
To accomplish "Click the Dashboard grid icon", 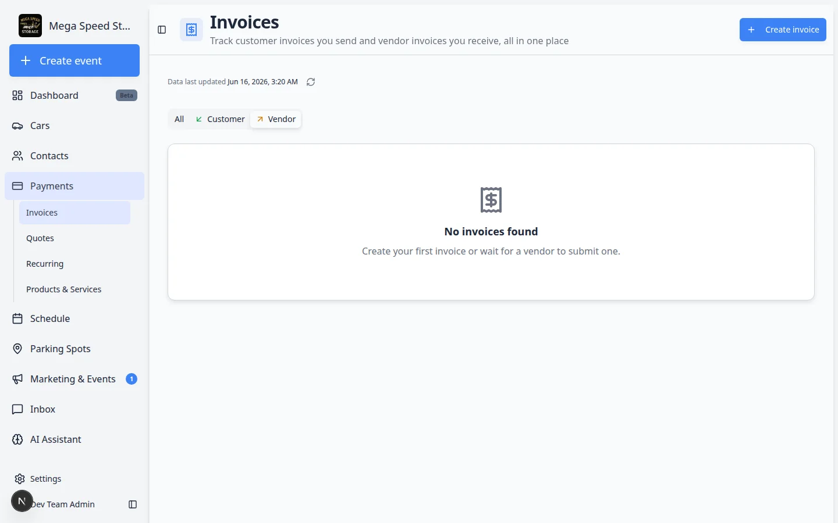I will click(x=17, y=95).
